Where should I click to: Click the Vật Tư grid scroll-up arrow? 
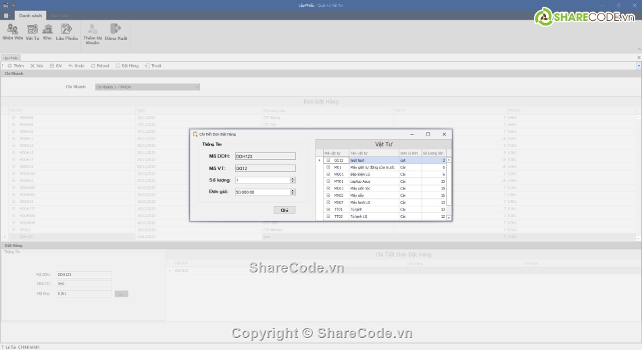449,160
